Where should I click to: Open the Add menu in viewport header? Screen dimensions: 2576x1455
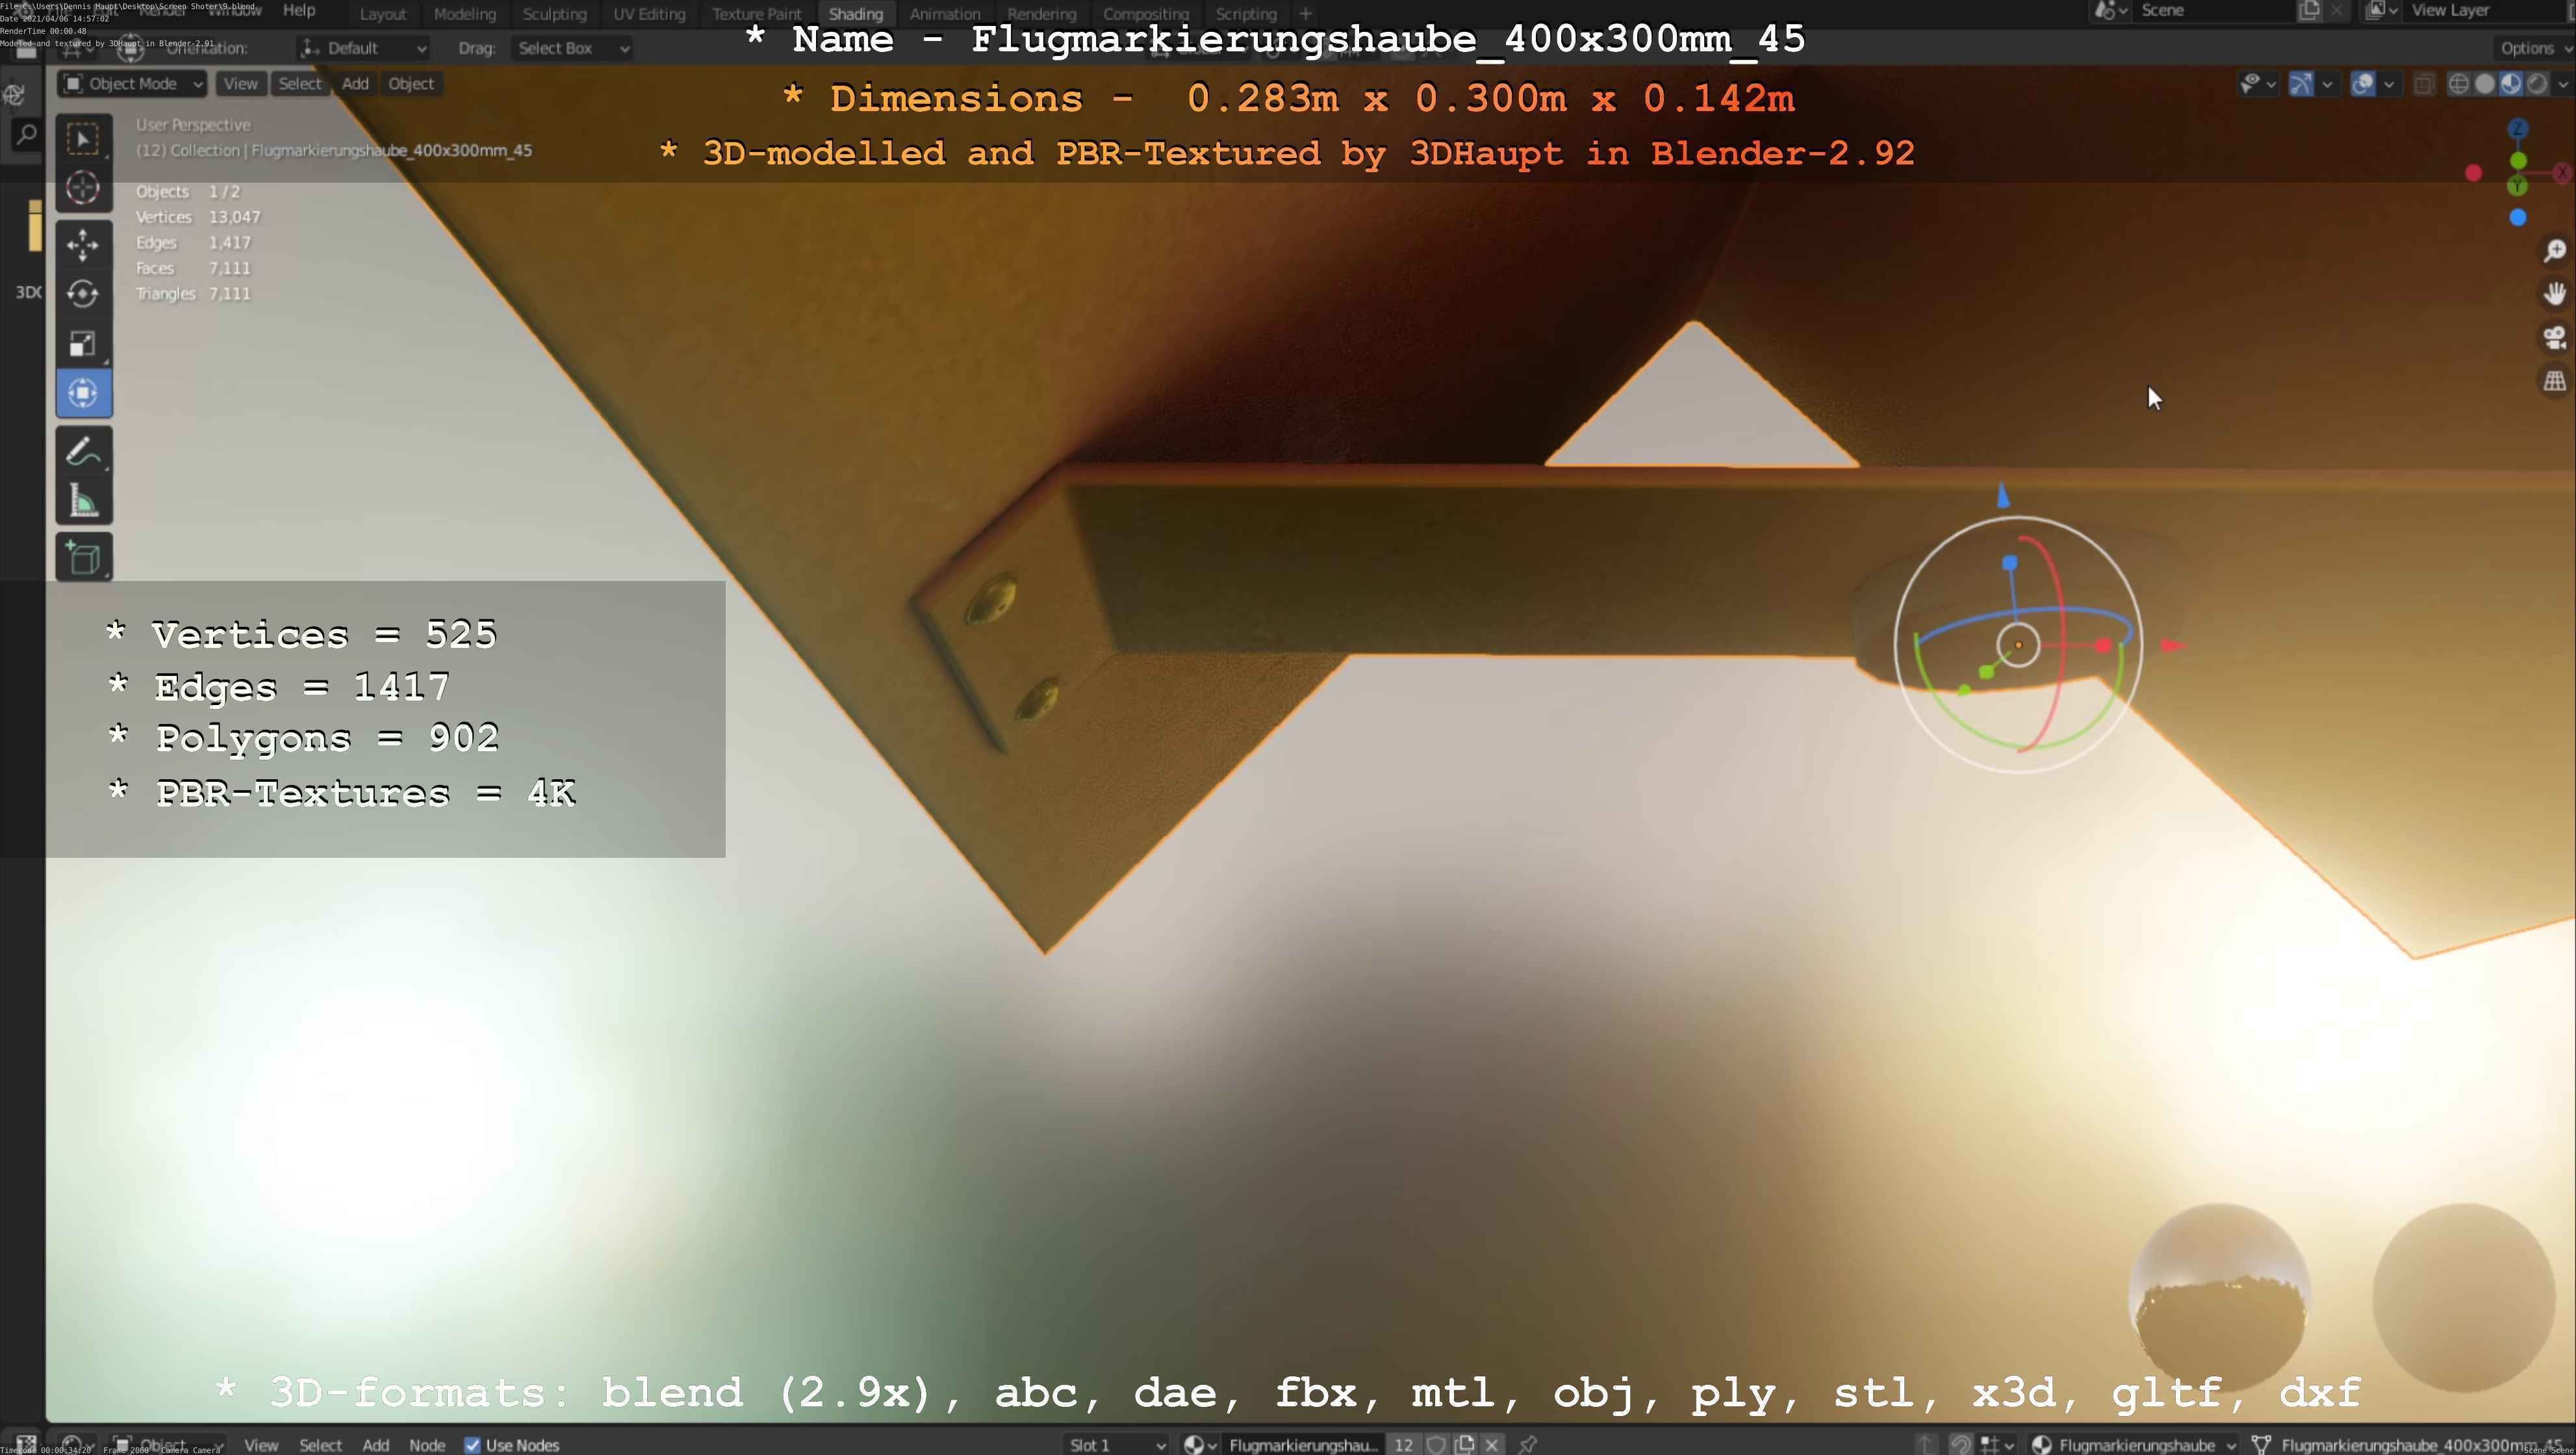coord(355,84)
